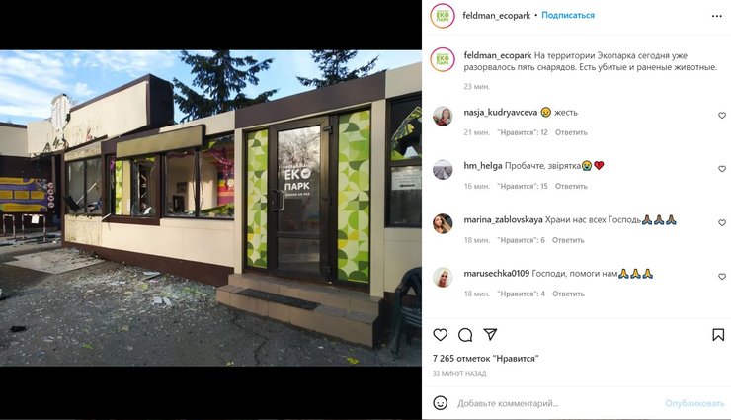Like marusechka0109's comment heart
This screenshot has width=731, height=420.
[x=722, y=277]
